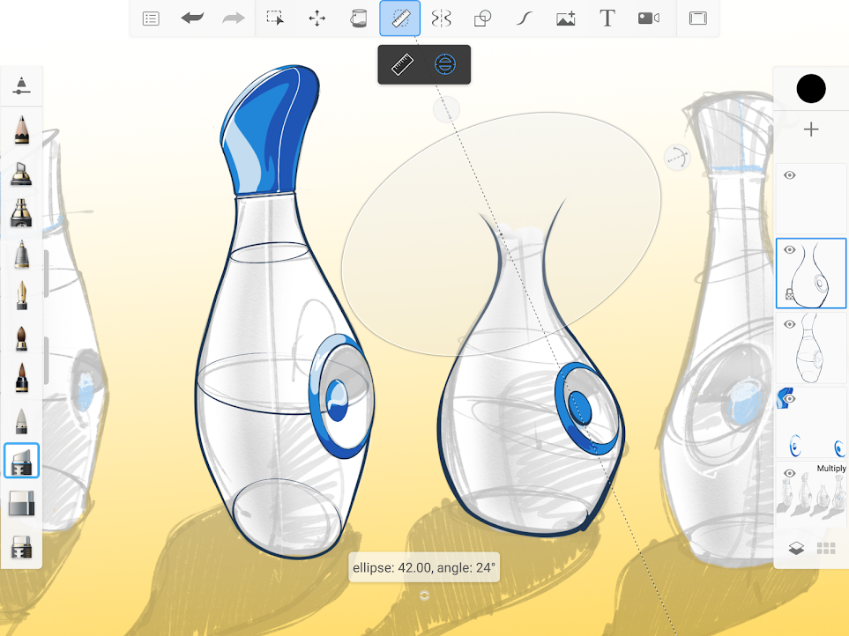This screenshot has width=849, height=636.
Task: Add a new layer with the plus button
Action: click(810, 129)
